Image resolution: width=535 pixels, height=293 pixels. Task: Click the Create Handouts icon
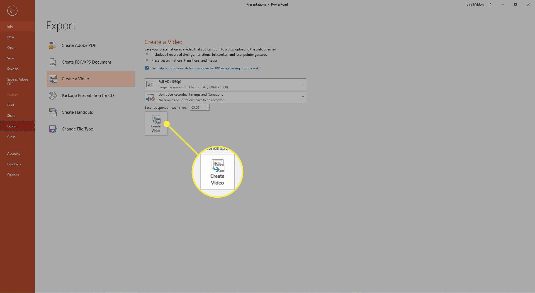(x=52, y=112)
